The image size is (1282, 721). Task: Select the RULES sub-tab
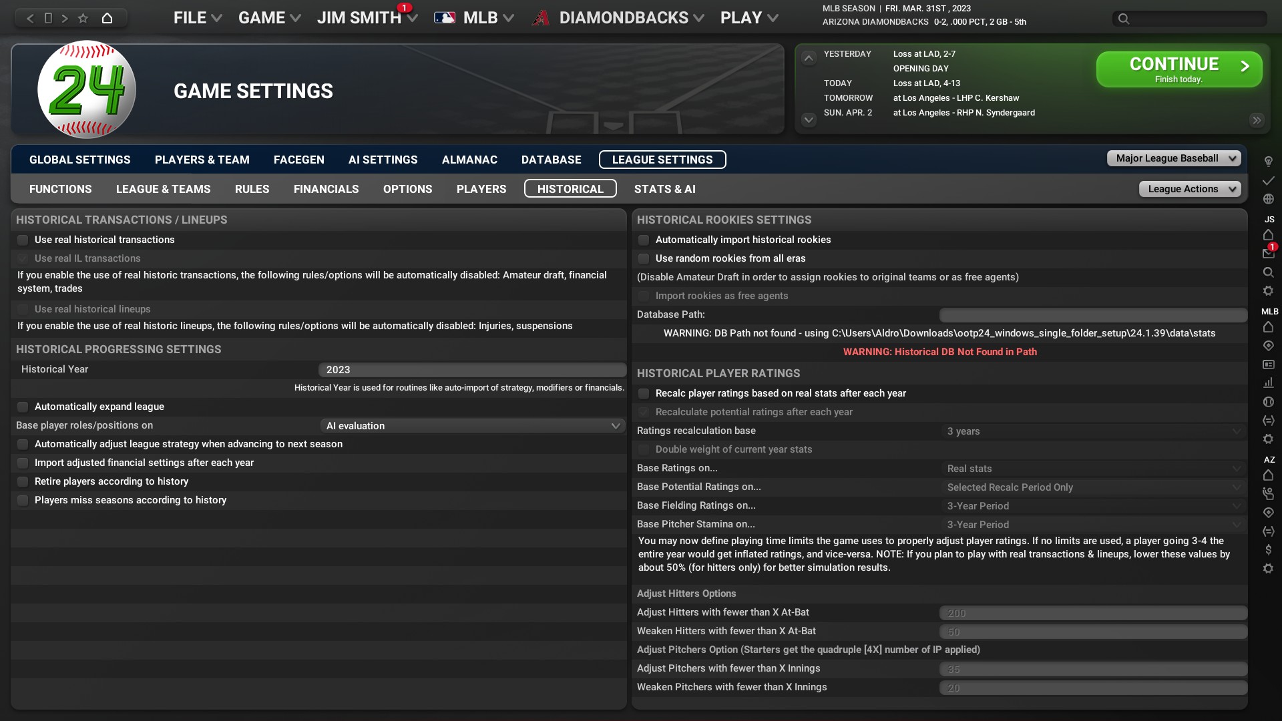(x=252, y=189)
